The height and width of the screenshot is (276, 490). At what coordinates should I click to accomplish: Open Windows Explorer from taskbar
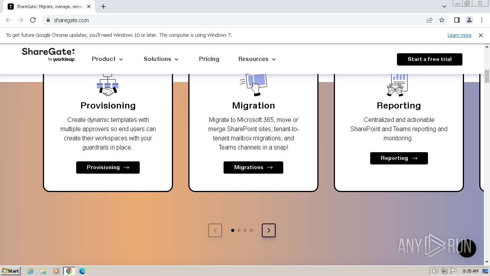point(43,271)
